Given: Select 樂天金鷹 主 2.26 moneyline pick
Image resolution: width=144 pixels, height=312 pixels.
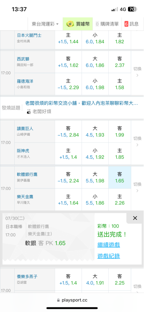Looking at the screenshot, I should (120, 200).
